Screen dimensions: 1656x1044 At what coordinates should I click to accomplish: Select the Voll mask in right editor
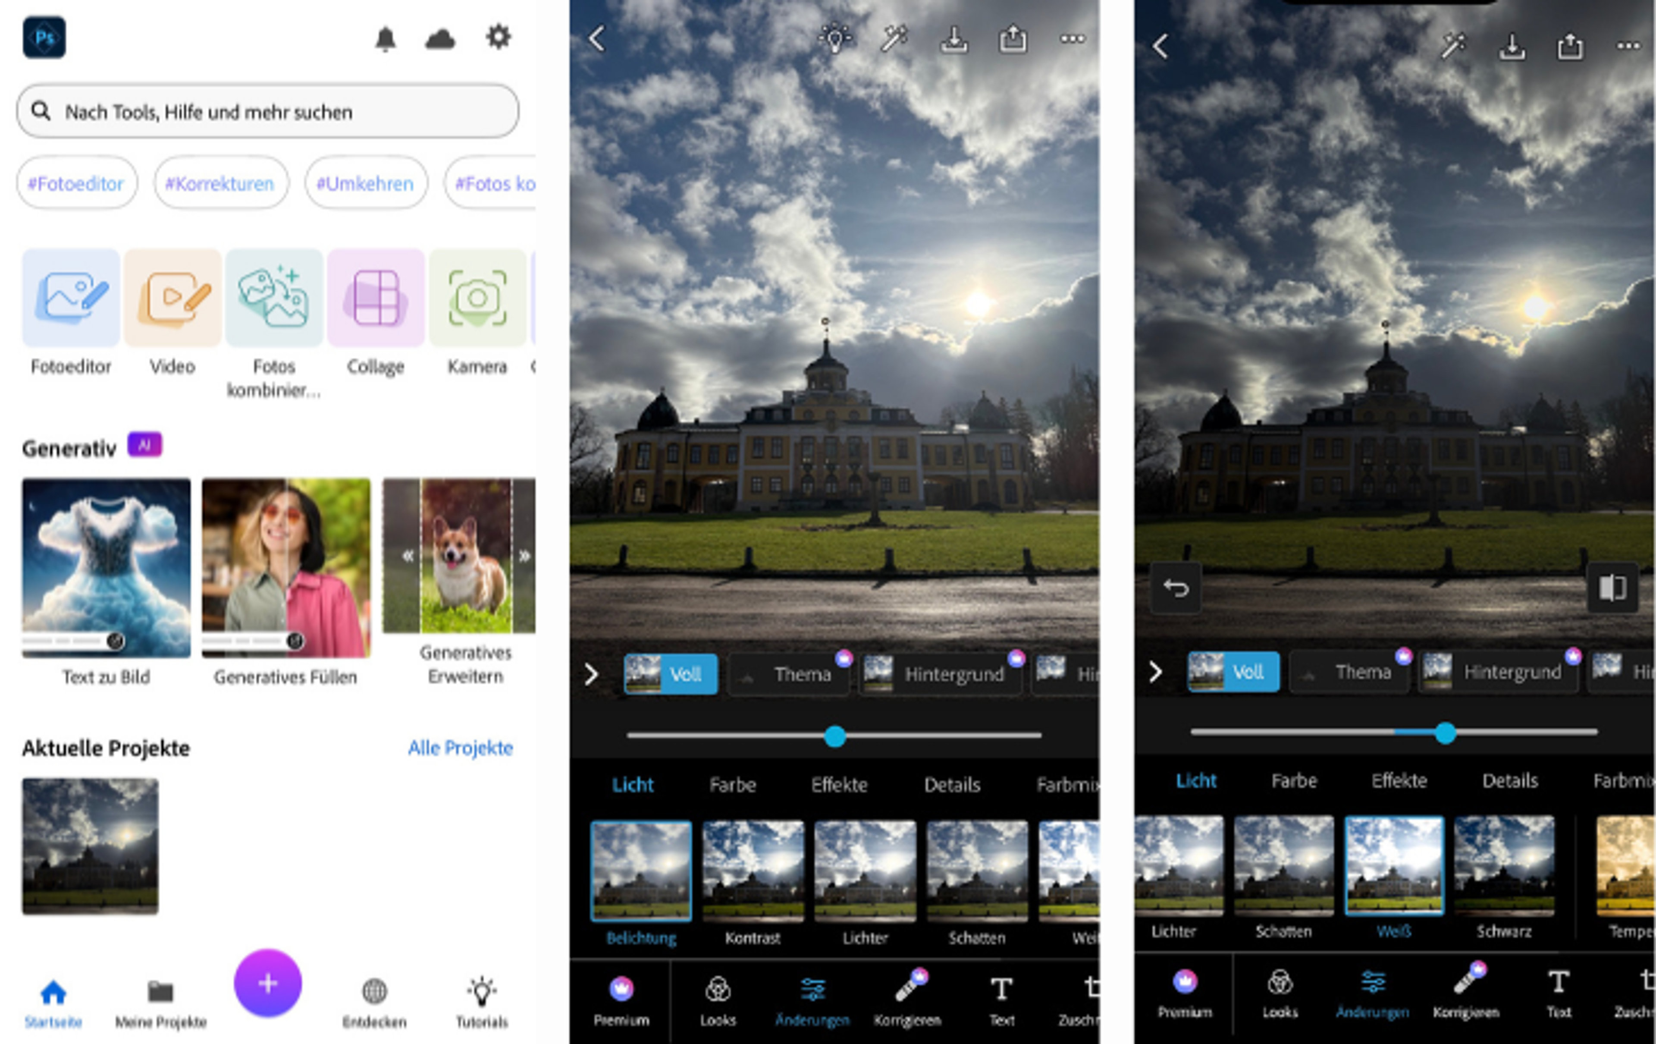(1234, 671)
